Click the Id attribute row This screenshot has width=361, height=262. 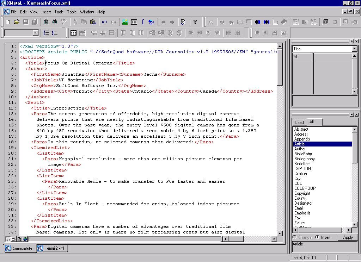(x=322, y=57)
